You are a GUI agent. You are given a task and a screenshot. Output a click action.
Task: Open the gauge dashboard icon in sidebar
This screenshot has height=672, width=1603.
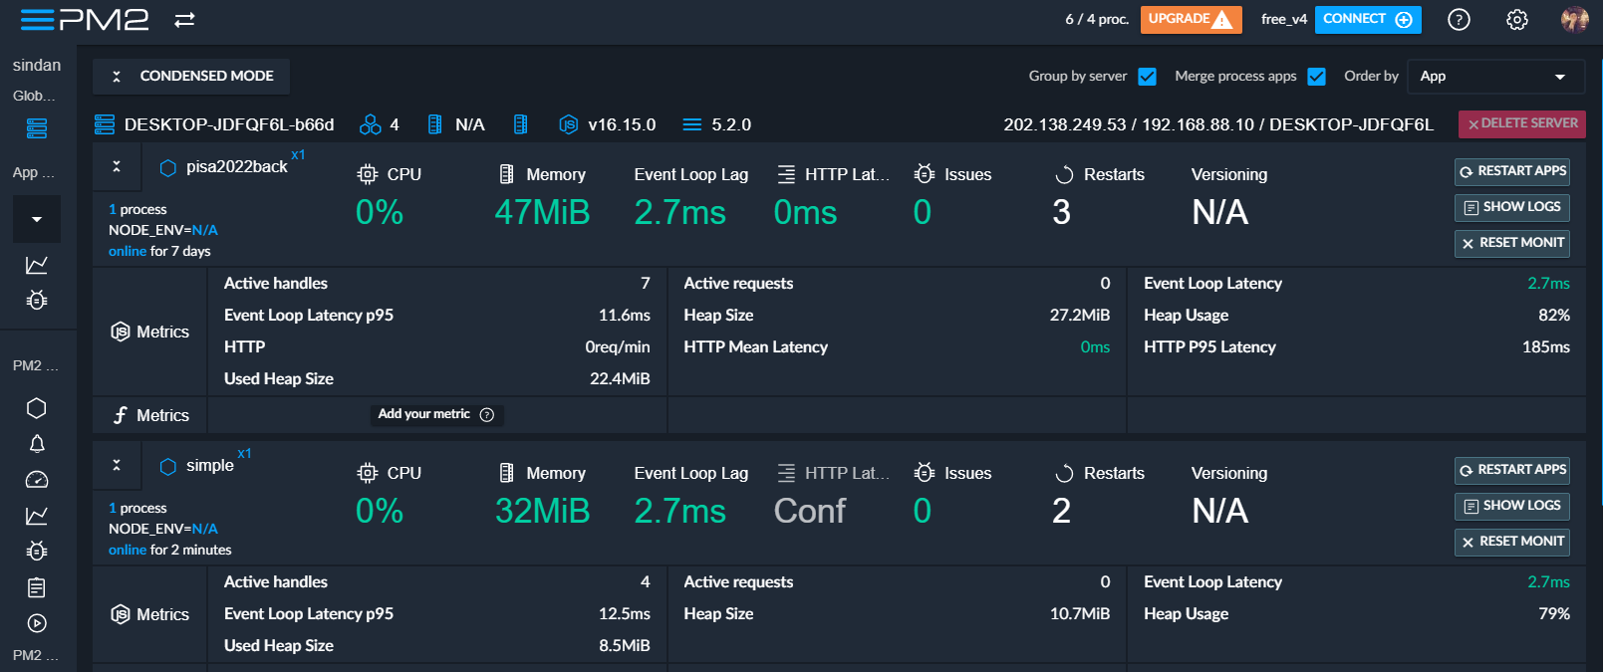click(x=37, y=480)
